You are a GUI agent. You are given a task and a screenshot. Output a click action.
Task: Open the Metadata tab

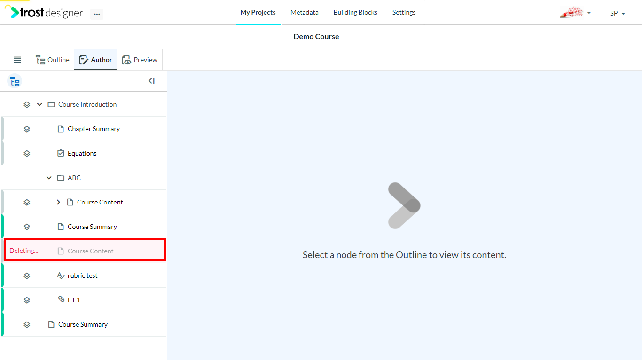point(305,12)
